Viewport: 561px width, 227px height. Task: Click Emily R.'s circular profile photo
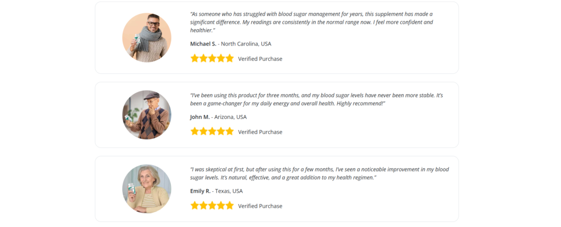click(147, 189)
